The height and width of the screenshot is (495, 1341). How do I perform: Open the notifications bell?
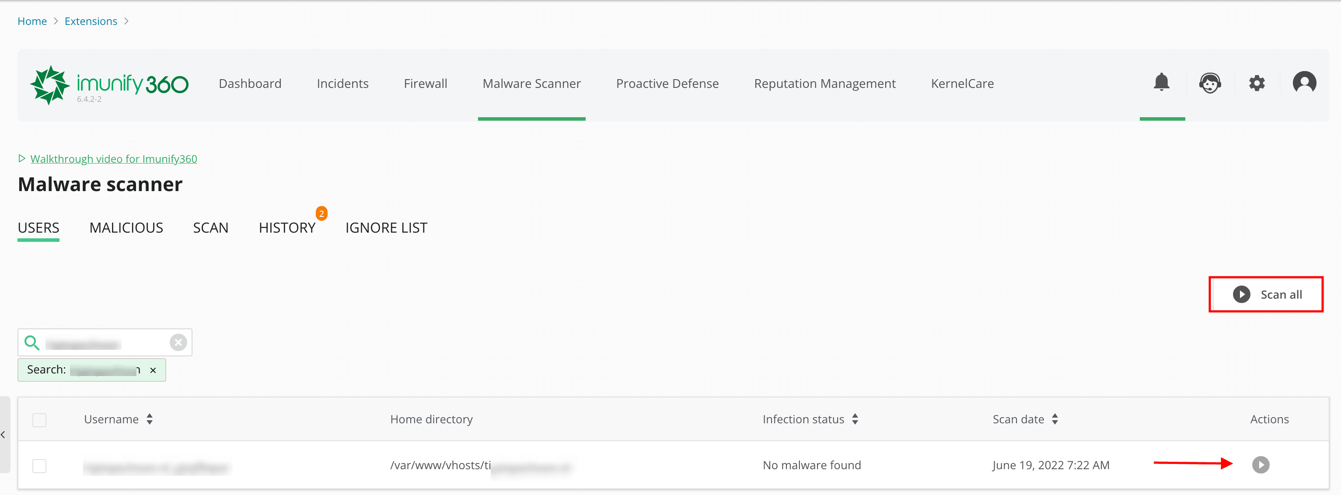[1161, 82]
